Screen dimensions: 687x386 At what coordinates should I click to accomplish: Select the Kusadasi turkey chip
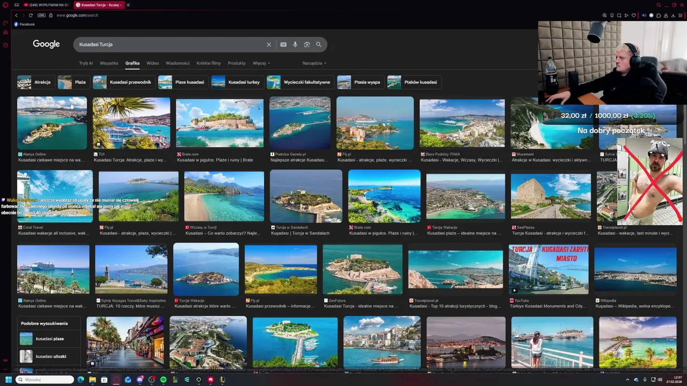(x=237, y=82)
